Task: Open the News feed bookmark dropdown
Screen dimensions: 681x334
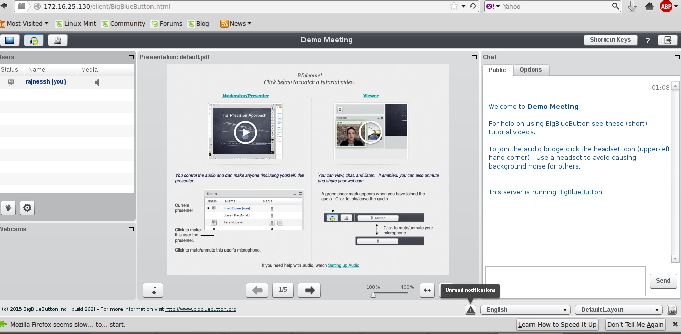Action: 236,23
